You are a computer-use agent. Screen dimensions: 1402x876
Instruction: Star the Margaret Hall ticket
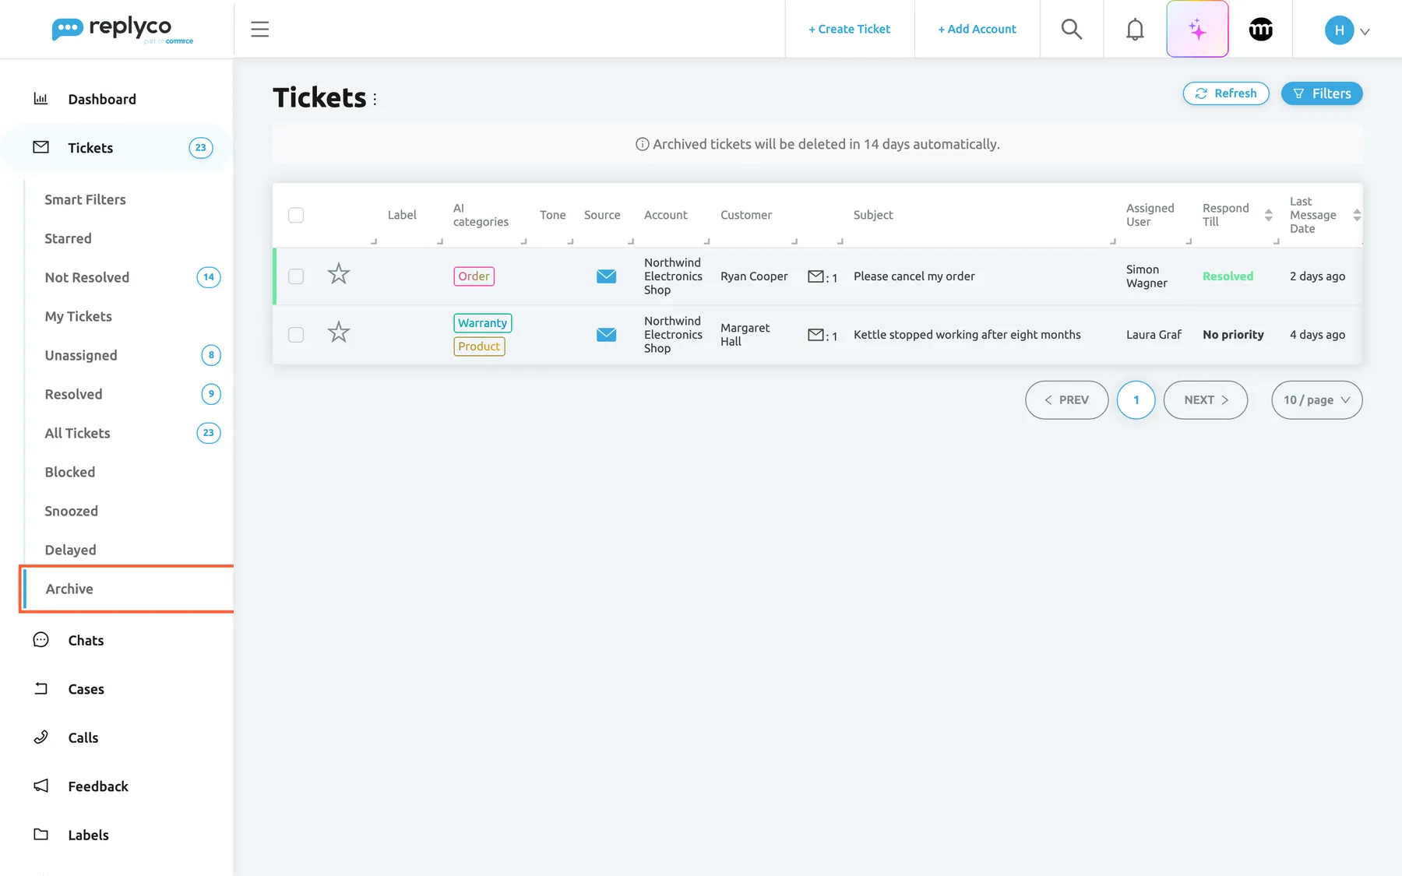[339, 332]
